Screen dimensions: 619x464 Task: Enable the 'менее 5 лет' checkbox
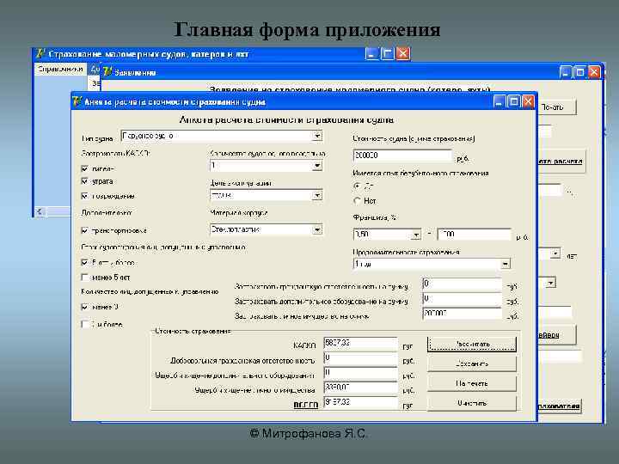pyautogui.click(x=84, y=278)
